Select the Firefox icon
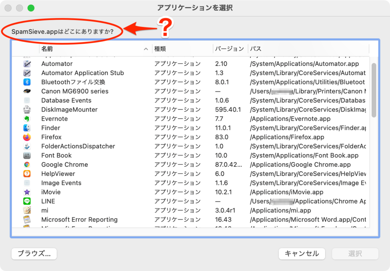Viewport: 390px width, 271px height. pos(27,137)
